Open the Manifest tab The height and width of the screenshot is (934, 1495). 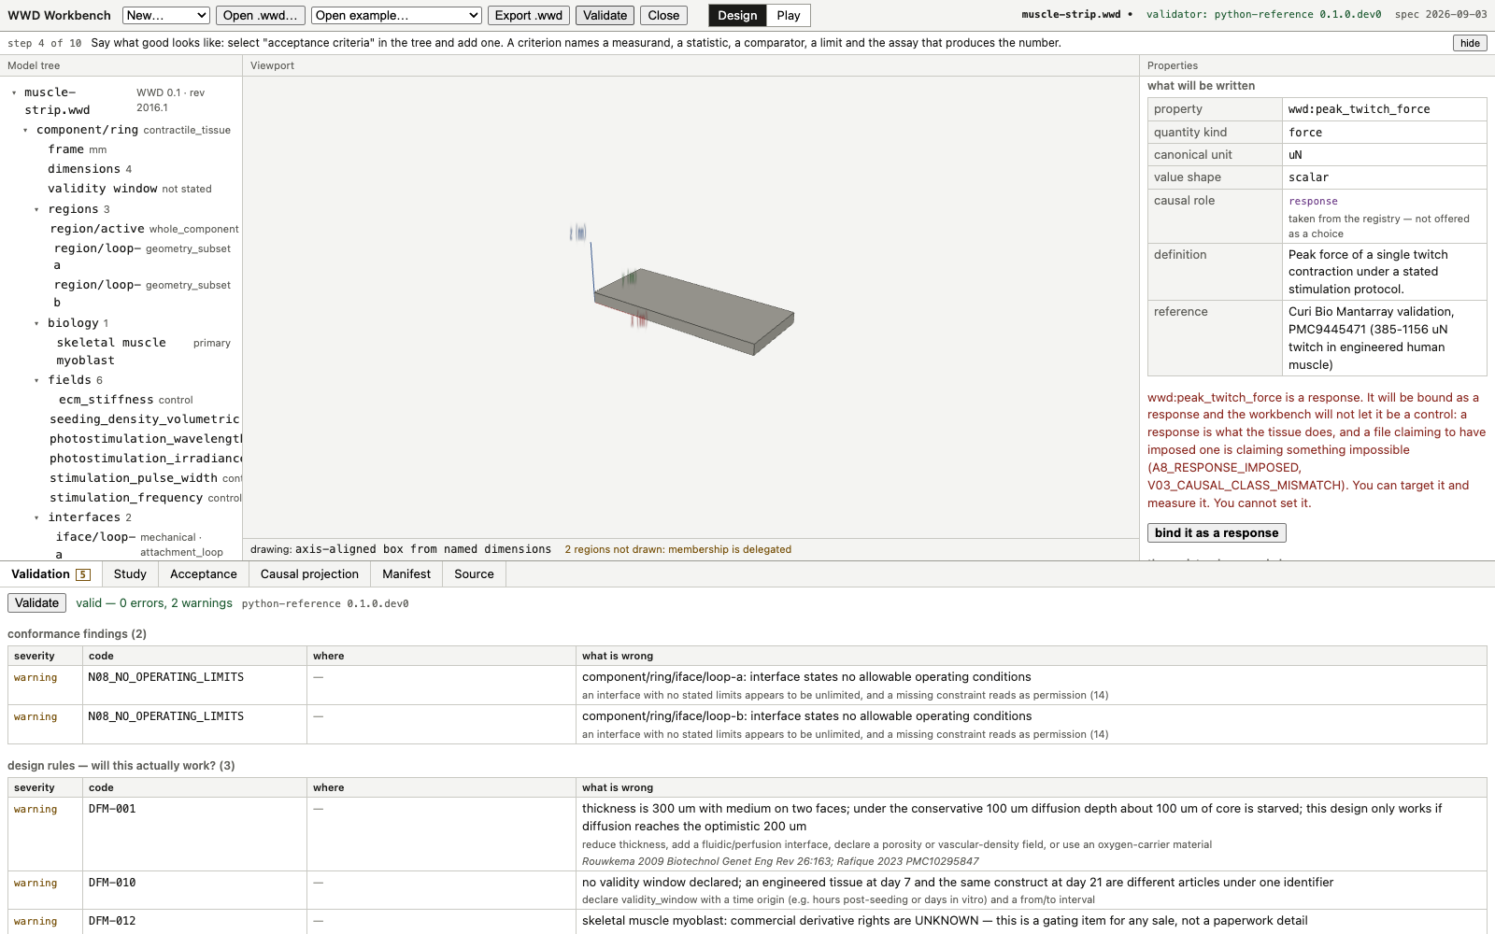(x=406, y=574)
